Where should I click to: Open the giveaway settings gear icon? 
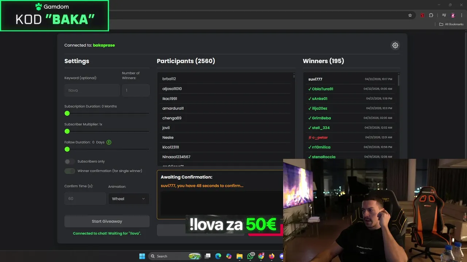tap(395, 45)
